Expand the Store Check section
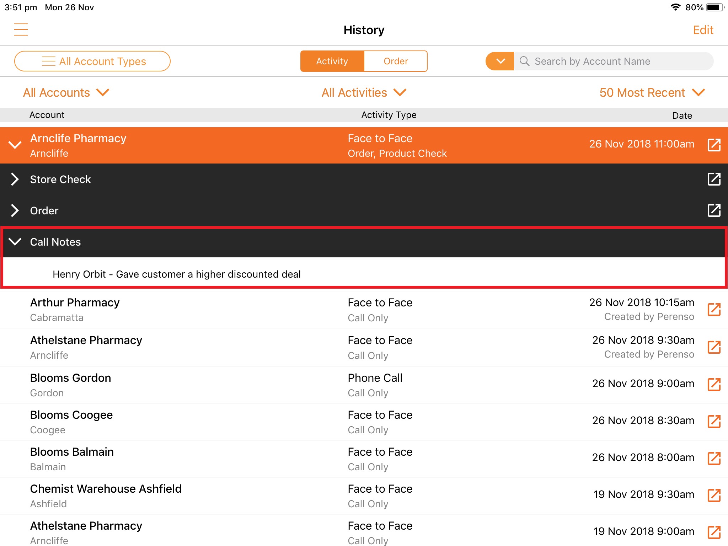The height and width of the screenshot is (546, 728). point(15,179)
